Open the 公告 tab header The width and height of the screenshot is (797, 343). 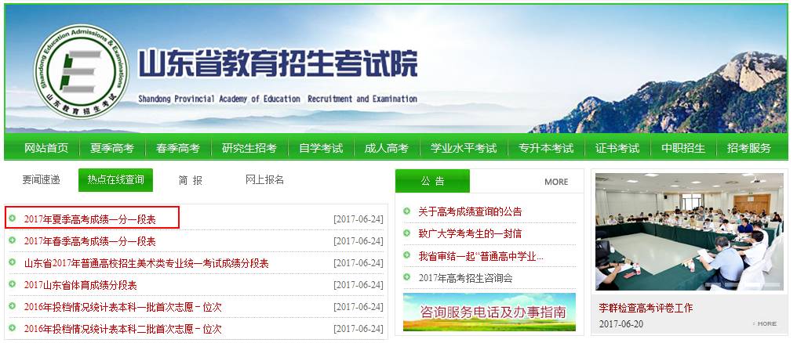point(432,181)
